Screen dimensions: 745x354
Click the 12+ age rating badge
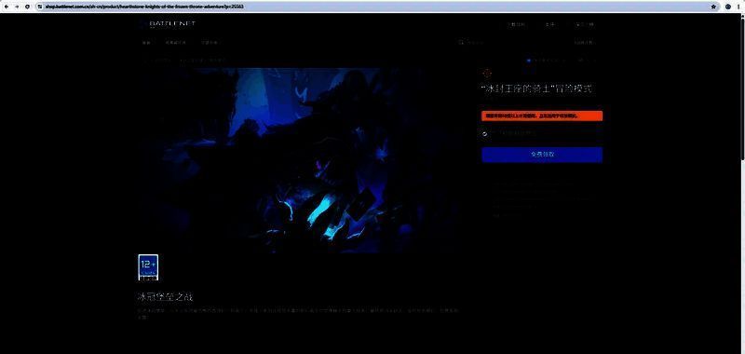point(148,267)
